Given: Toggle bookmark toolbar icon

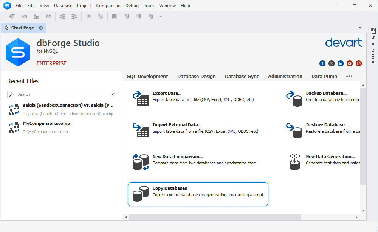Looking at the screenshot, I should (114, 16).
